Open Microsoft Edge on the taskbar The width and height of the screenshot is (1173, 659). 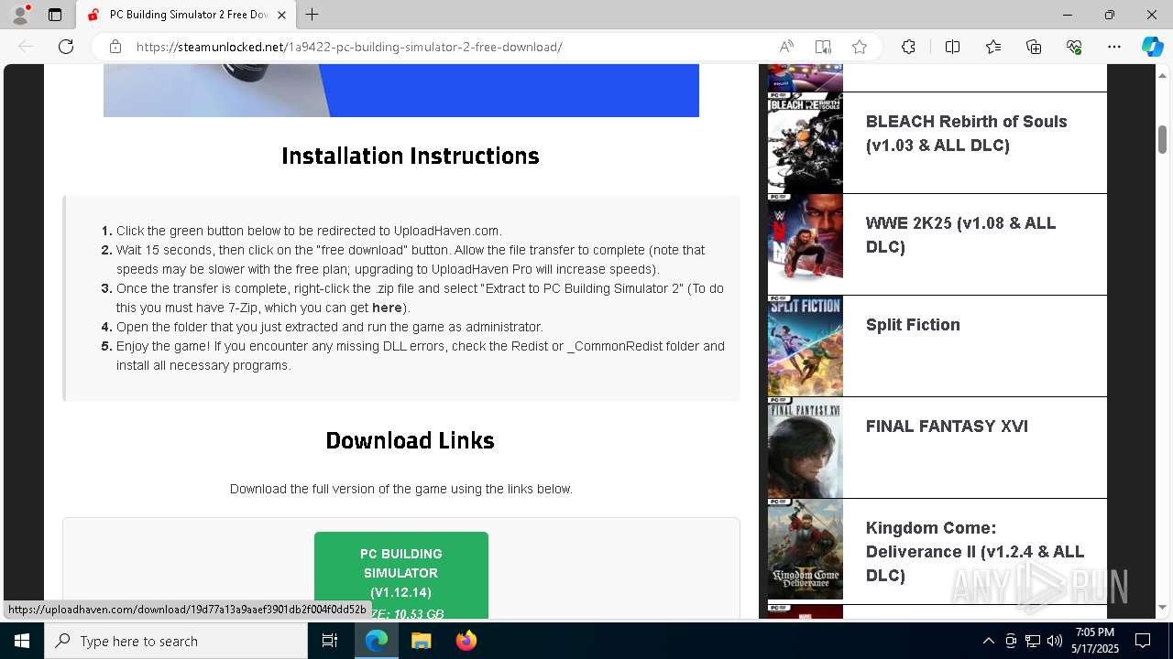coord(377,641)
